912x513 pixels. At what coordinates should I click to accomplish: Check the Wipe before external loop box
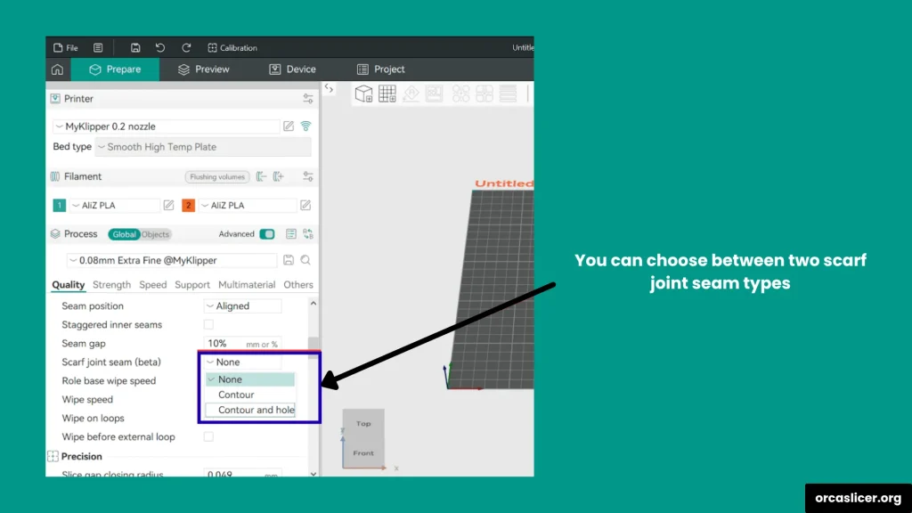point(208,436)
